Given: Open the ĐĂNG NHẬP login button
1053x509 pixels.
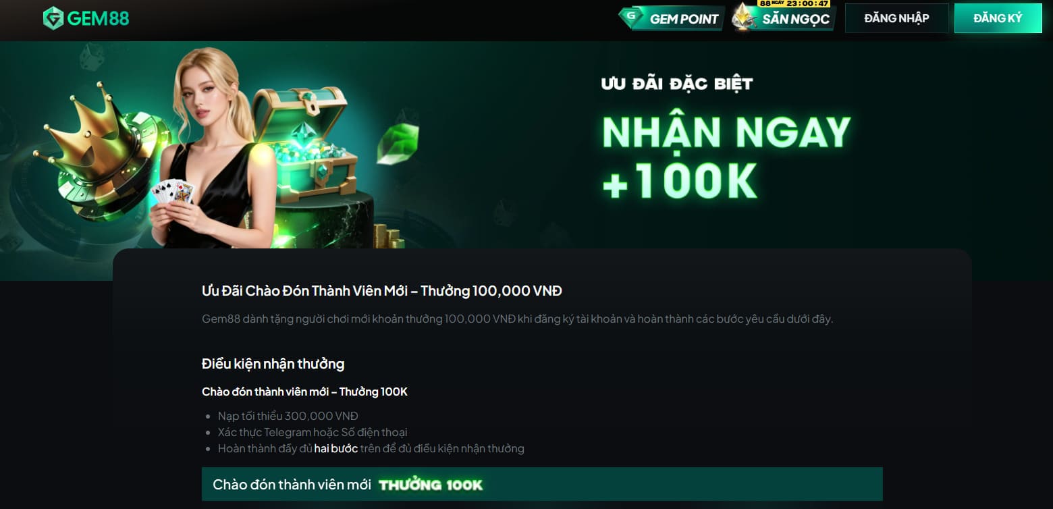Looking at the screenshot, I should click(896, 18).
